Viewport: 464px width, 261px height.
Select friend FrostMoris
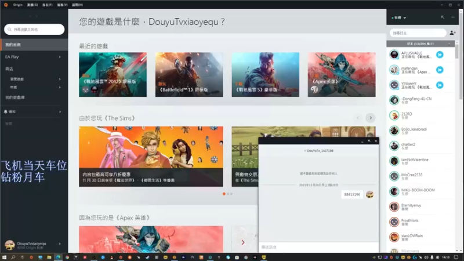pos(420,222)
